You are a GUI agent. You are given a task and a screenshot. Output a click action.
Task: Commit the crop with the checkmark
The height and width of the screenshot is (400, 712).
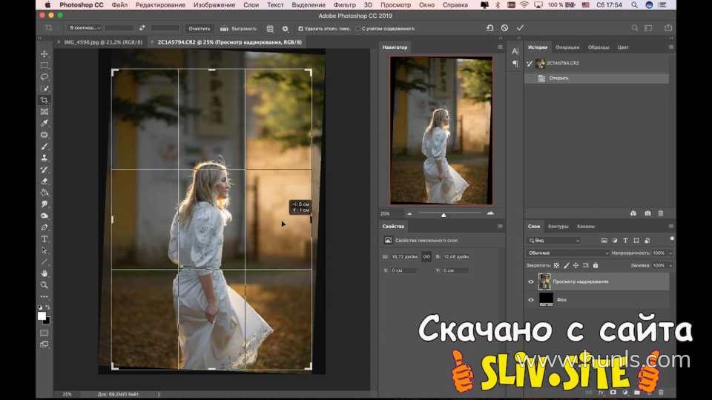[520, 28]
